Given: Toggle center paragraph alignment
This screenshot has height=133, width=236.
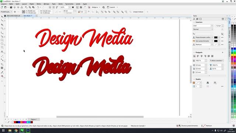Looking at the screenshot, I should click(202, 56).
